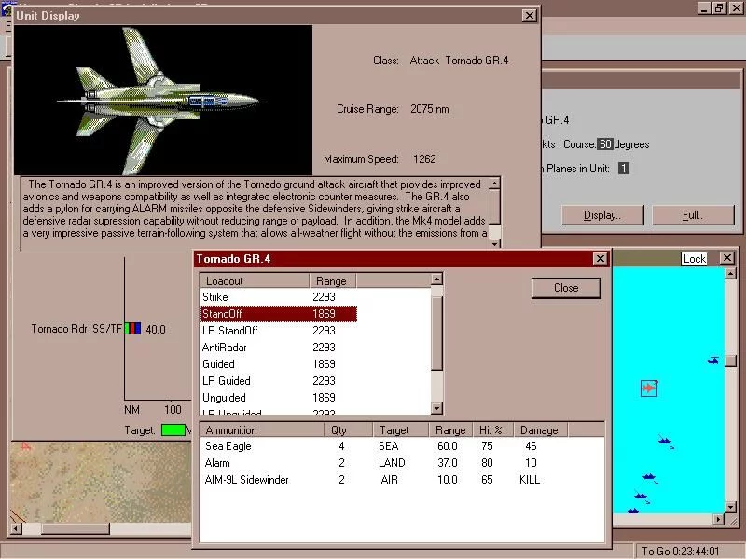
Task: Click the course value 60 field
Action: pyautogui.click(x=605, y=144)
